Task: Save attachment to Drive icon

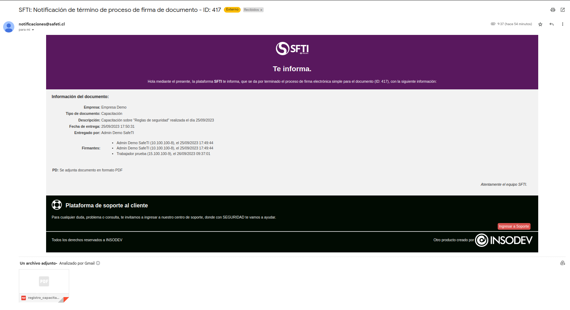Action: pyautogui.click(x=563, y=263)
